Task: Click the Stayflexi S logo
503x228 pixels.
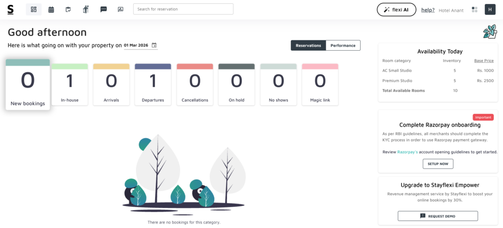Action: tap(10, 9)
